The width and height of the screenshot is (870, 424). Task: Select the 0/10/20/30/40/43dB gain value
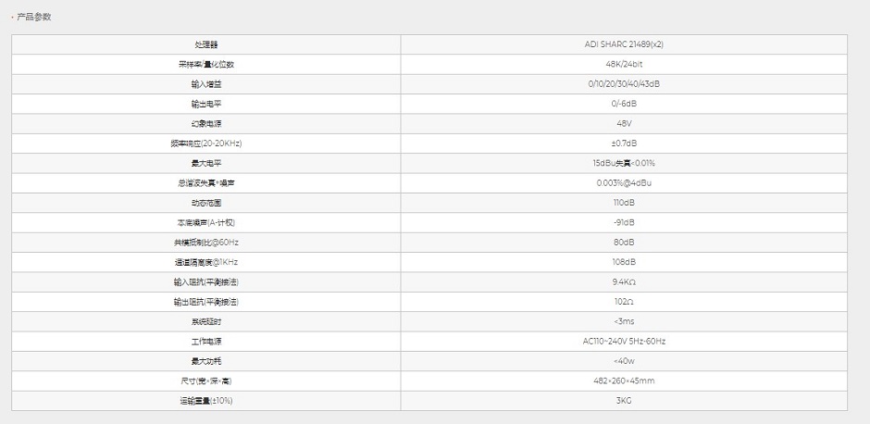[624, 84]
